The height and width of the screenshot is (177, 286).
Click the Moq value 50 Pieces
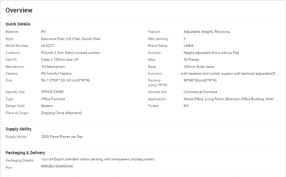pyautogui.click(x=191, y=60)
